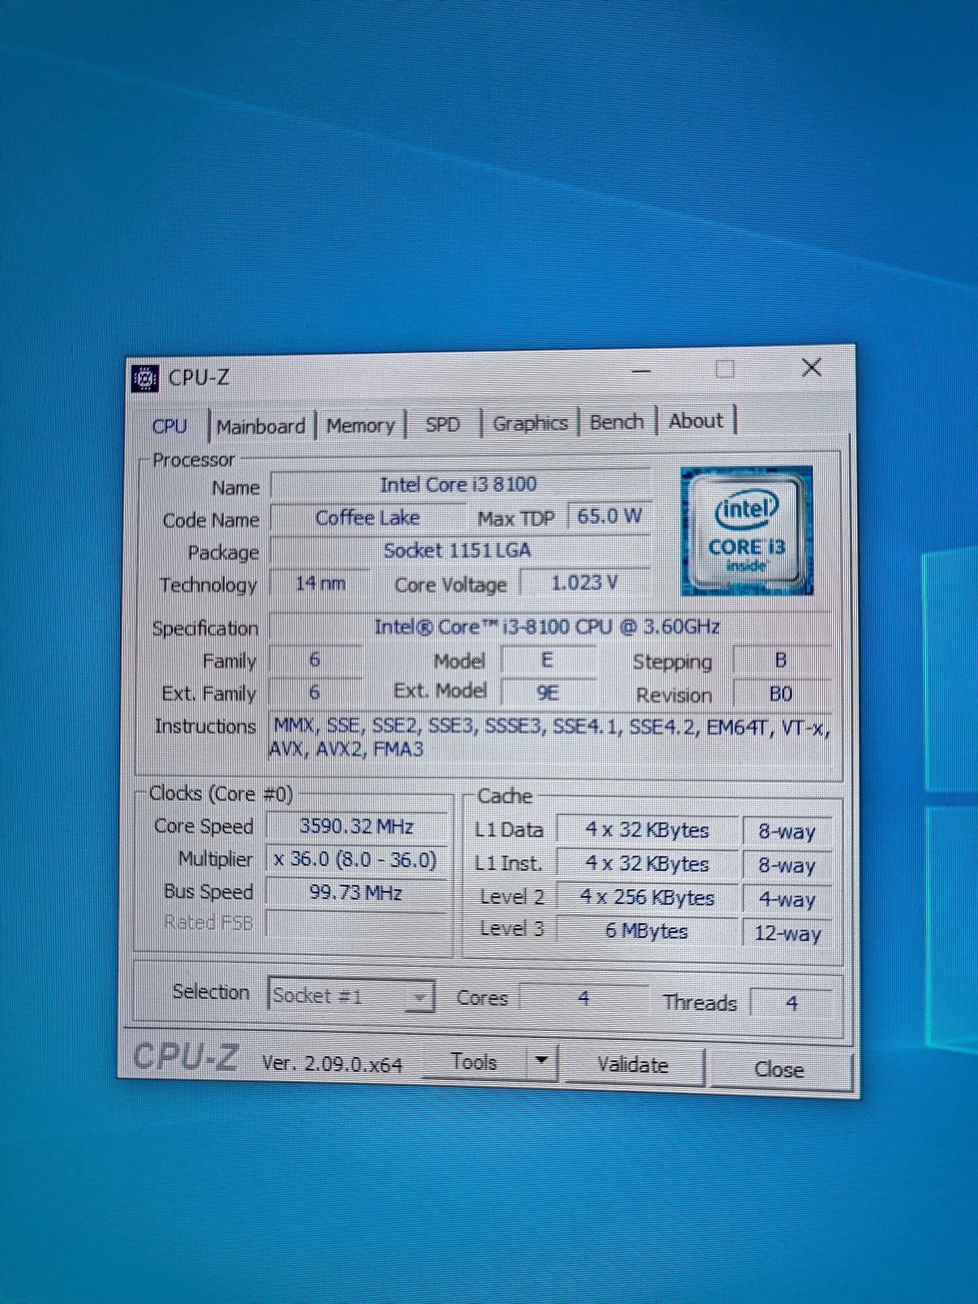
Task: Click the Threads count value
Action: tap(792, 1003)
